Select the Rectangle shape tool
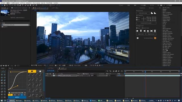This screenshot has height=102, width=182. [18, 5]
